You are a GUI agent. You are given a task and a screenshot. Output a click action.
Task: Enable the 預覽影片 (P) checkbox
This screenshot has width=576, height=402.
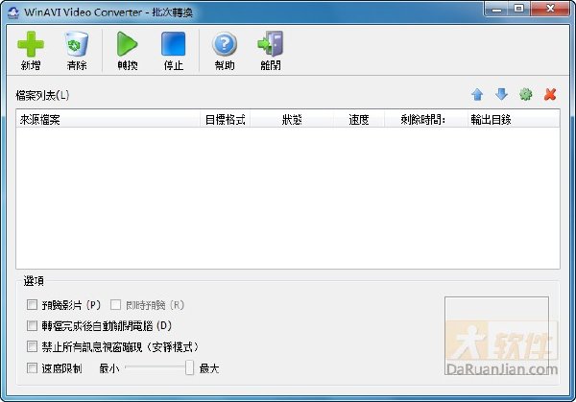point(32,305)
